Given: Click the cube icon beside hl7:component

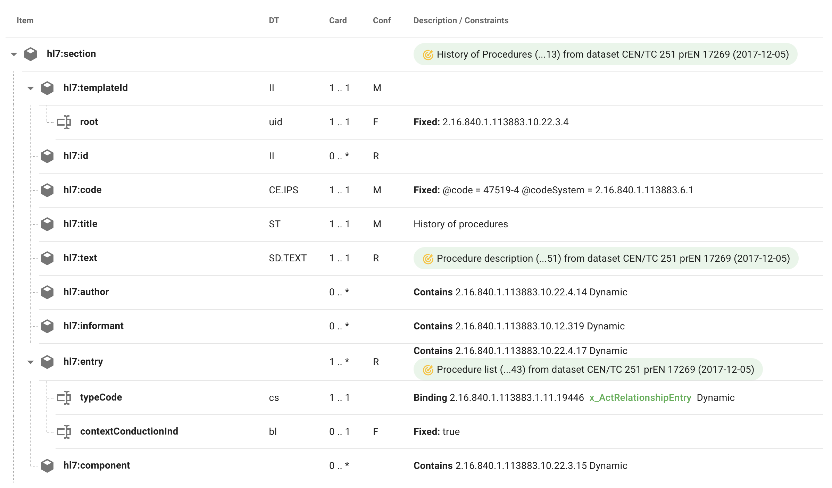Looking at the screenshot, I should coord(47,466).
